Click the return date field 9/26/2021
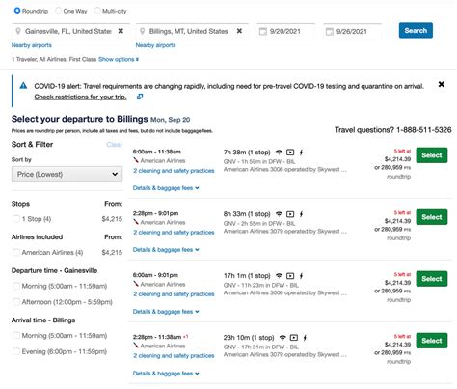This screenshot has height=389, width=457. point(352,32)
